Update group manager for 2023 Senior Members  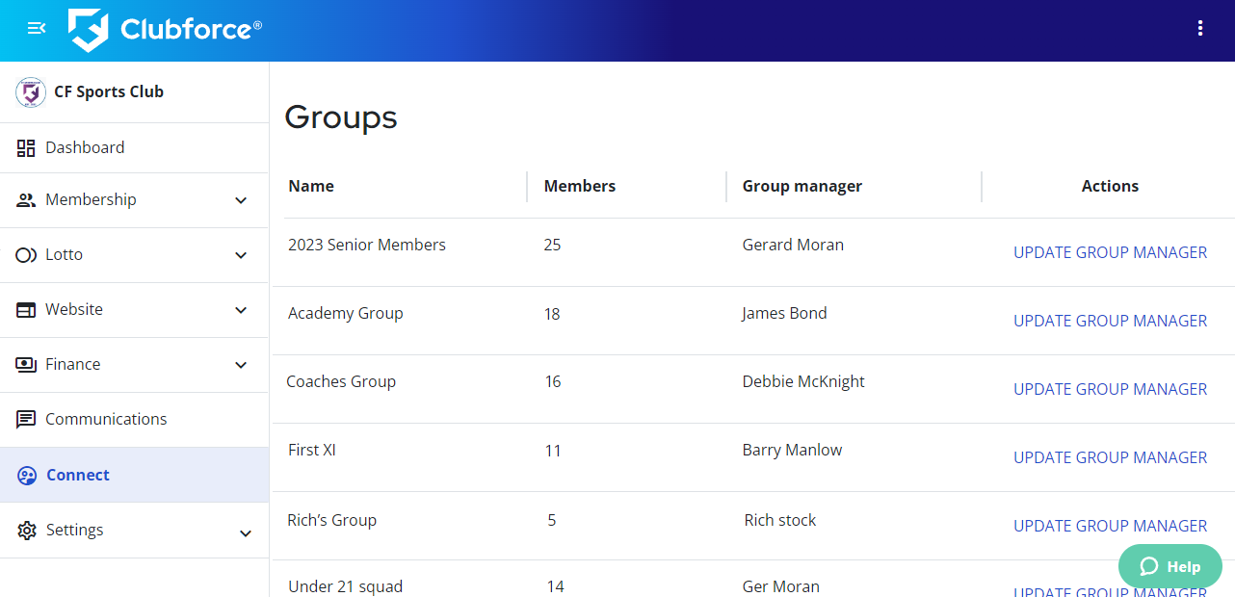[x=1110, y=252]
